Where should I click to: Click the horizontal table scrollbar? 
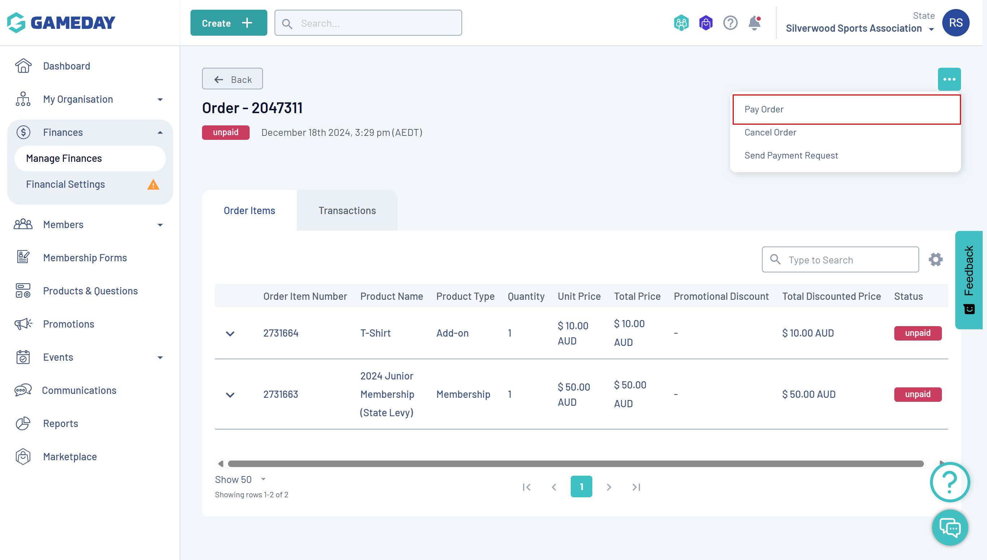point(575,463)
